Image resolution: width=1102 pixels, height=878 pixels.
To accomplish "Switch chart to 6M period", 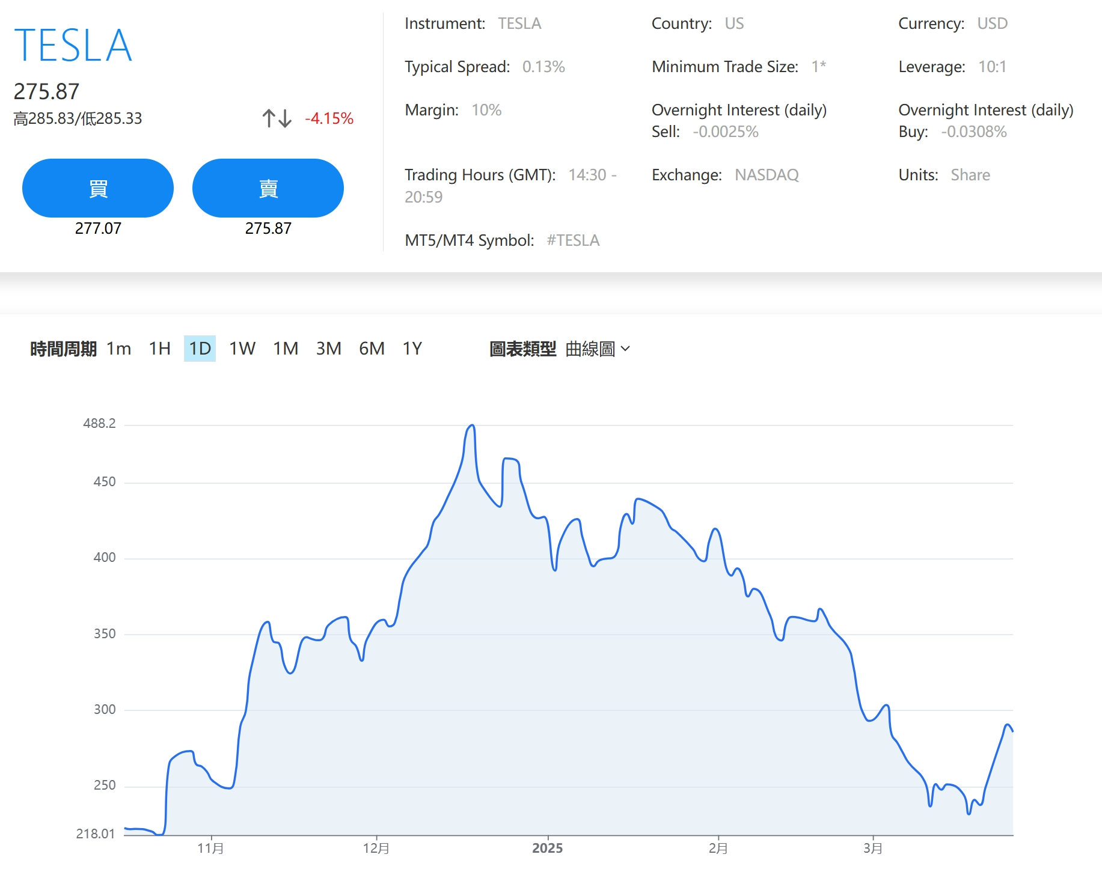I will point(372,349).
